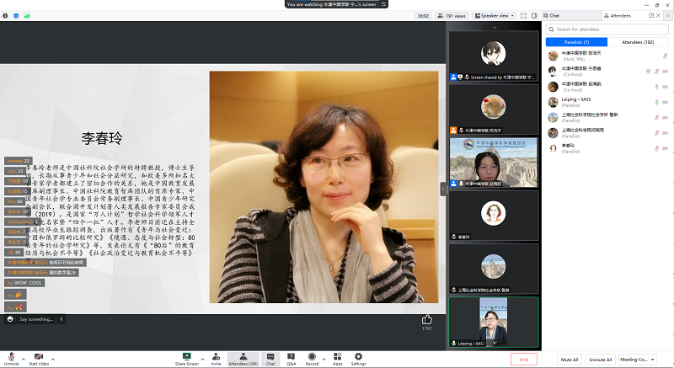Open the Settings gear icon
Image resolution: width=674 pixels, height=368 pixels.
click(358, 359)
